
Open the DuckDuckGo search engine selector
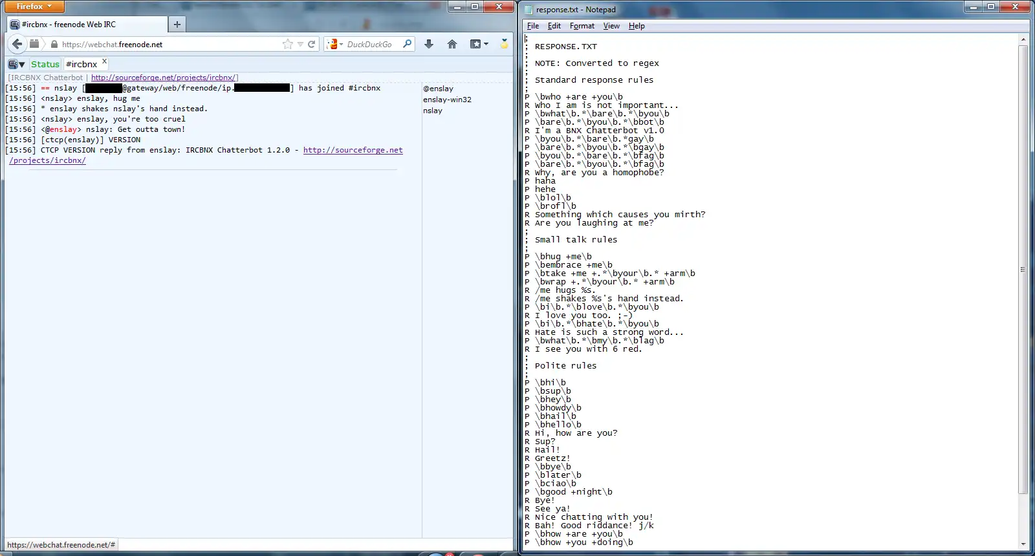335,44
